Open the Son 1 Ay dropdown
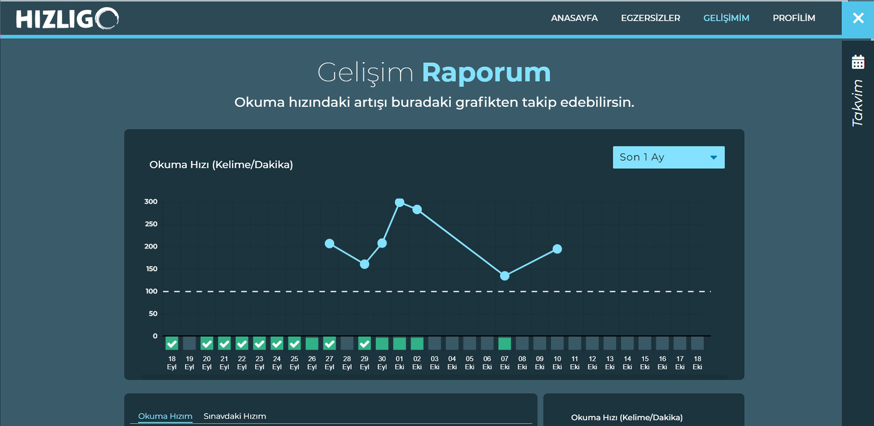The height and width of the screenshot is (426, 874). point(660,157)
